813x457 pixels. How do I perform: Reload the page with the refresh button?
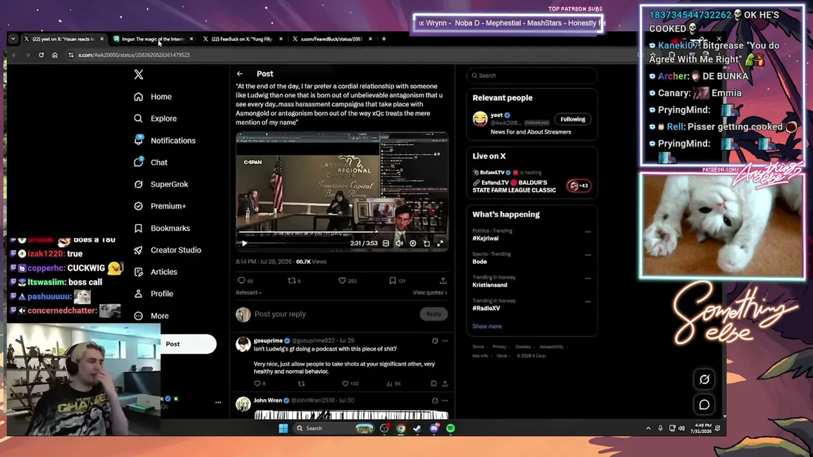(x=41, y=55)
